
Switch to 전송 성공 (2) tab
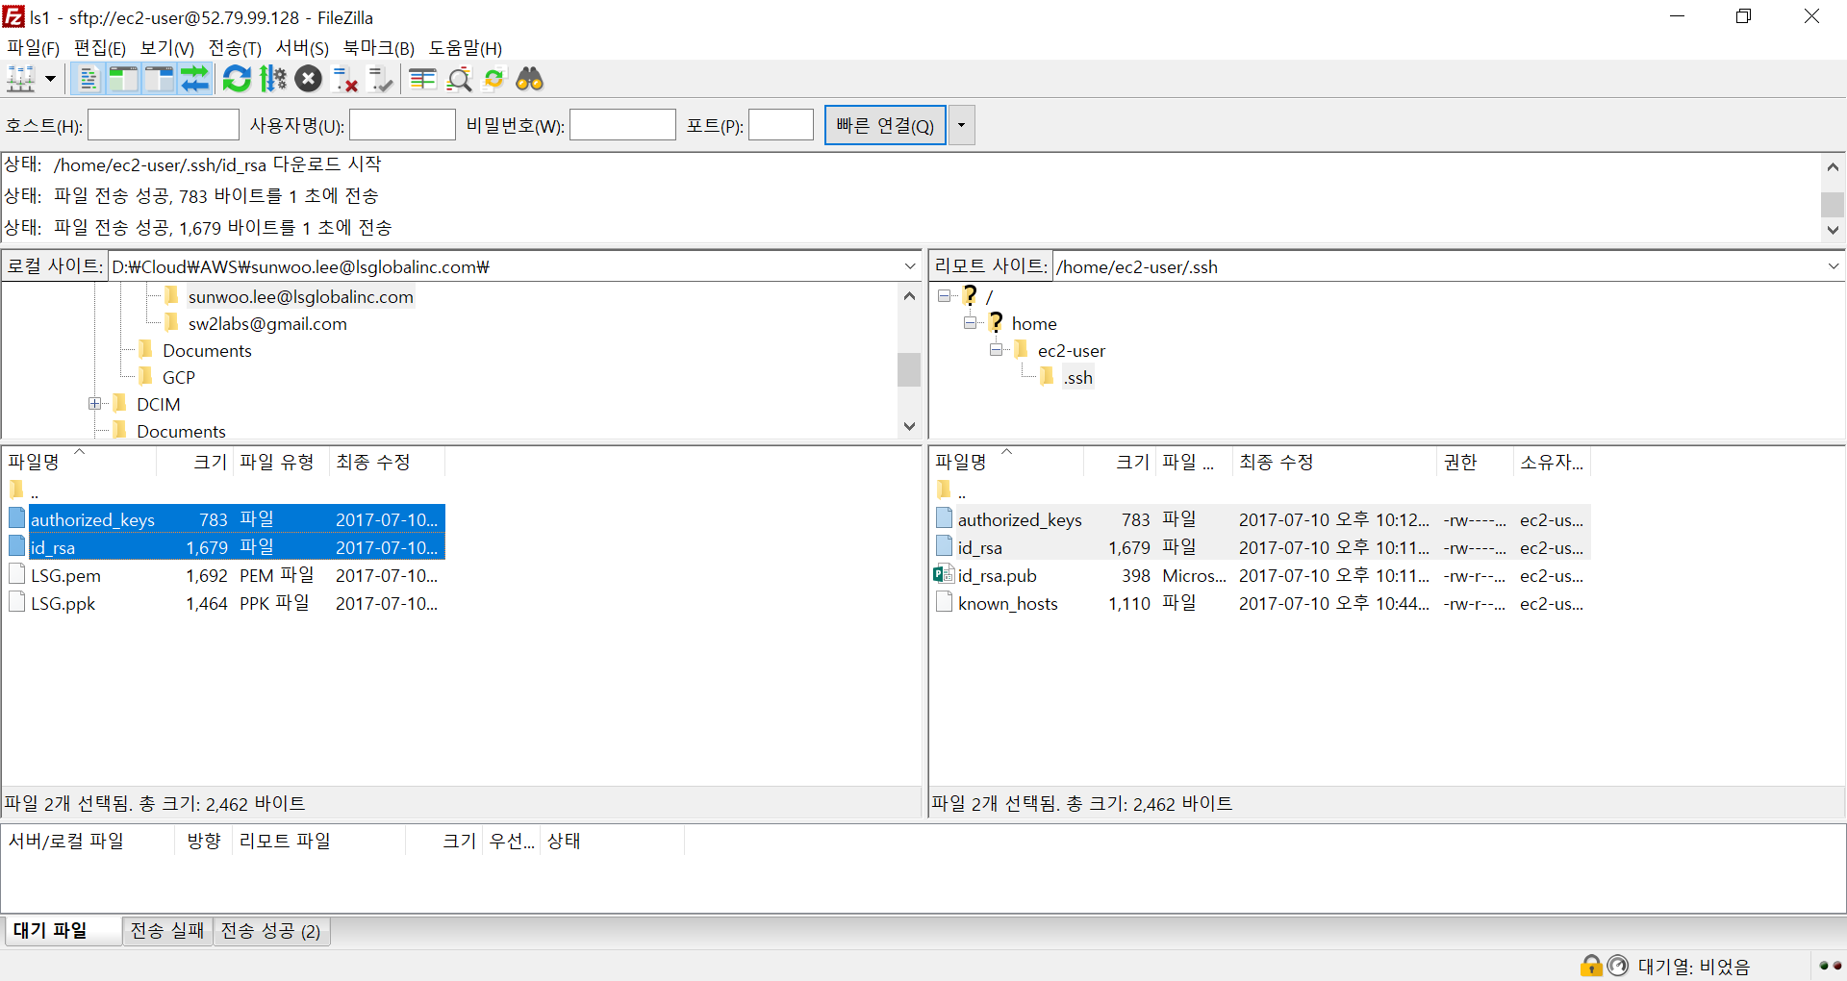[x=271, y=931]
